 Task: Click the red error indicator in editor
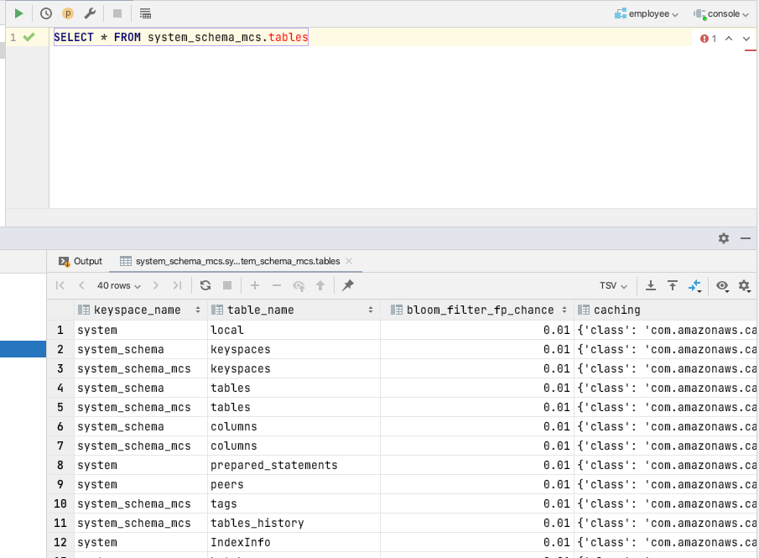coord(708,39)
